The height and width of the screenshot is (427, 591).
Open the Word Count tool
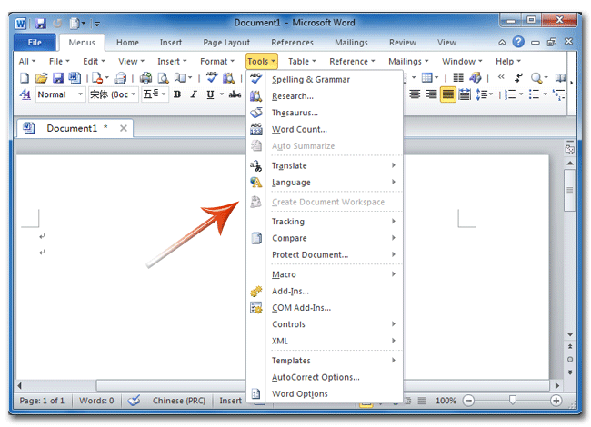tap(299, 130)
